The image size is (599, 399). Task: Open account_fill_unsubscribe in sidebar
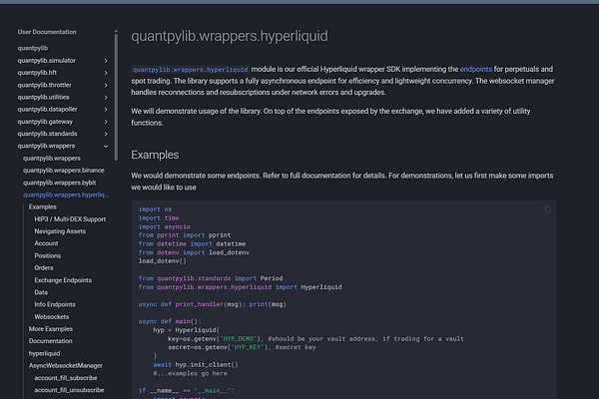(x=69, y=390)
